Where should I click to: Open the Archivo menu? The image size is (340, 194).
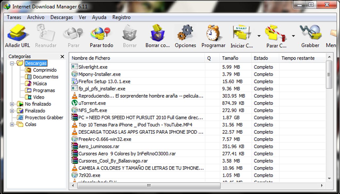tap(36, 17)
